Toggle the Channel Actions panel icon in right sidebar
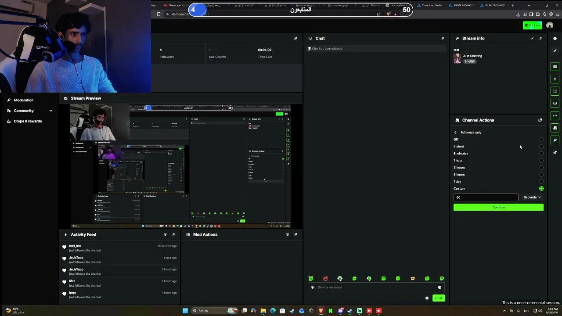The width and height of the screenshot is (562, 316). [555, 128]
